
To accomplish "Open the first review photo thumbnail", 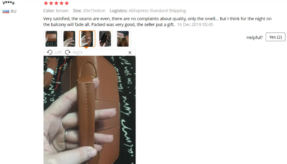I will [x=51, y=39].
